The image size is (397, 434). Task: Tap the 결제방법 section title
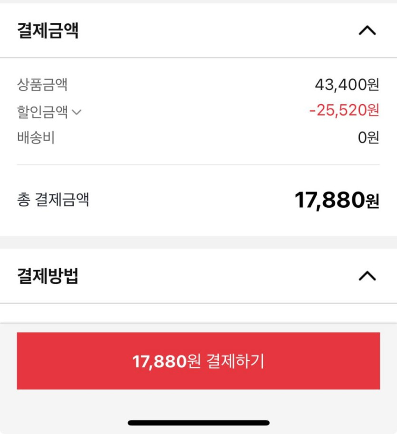[48, 276]
